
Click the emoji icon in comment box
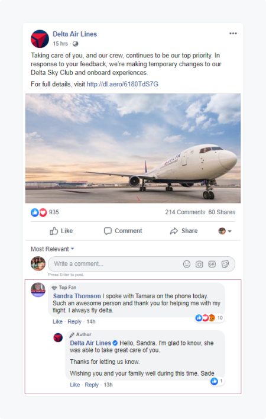[x=187, y=265]
